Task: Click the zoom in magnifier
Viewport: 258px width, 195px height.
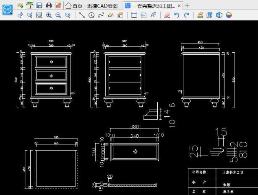Action: (x=49, y=15)
